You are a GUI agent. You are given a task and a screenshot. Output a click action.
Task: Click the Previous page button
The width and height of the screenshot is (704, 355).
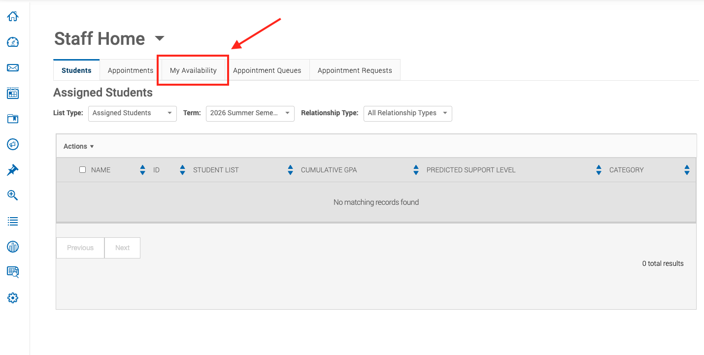point(80,248)
